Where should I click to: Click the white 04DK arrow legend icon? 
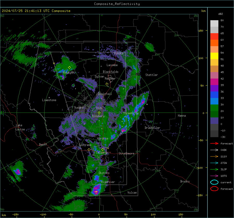(x=214, y=150)
